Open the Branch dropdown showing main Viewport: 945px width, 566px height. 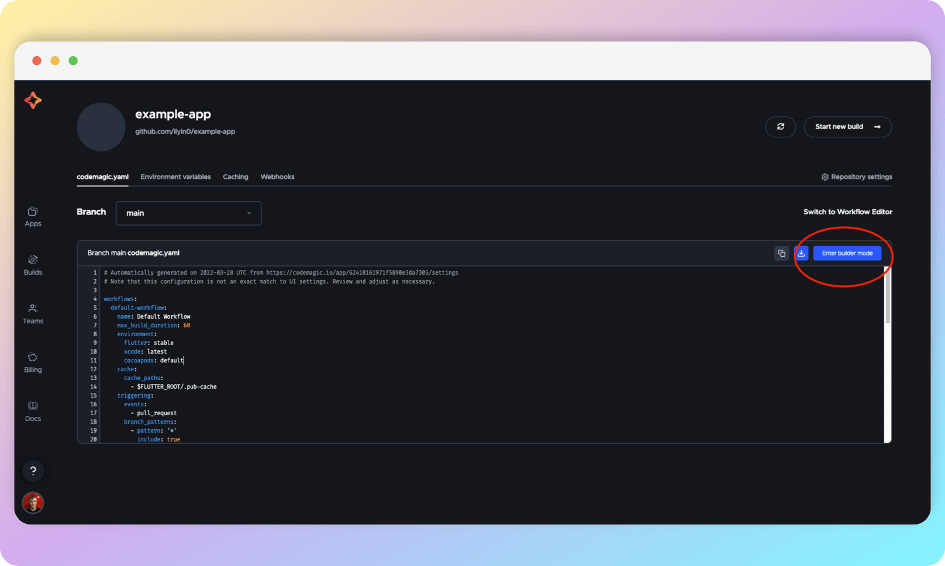188,213
